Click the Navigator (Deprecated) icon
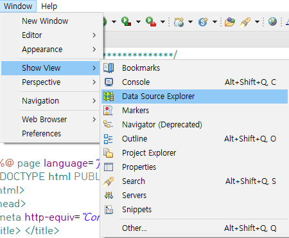Viewport: 289px width, 238px height. click(x=108, y=124)
